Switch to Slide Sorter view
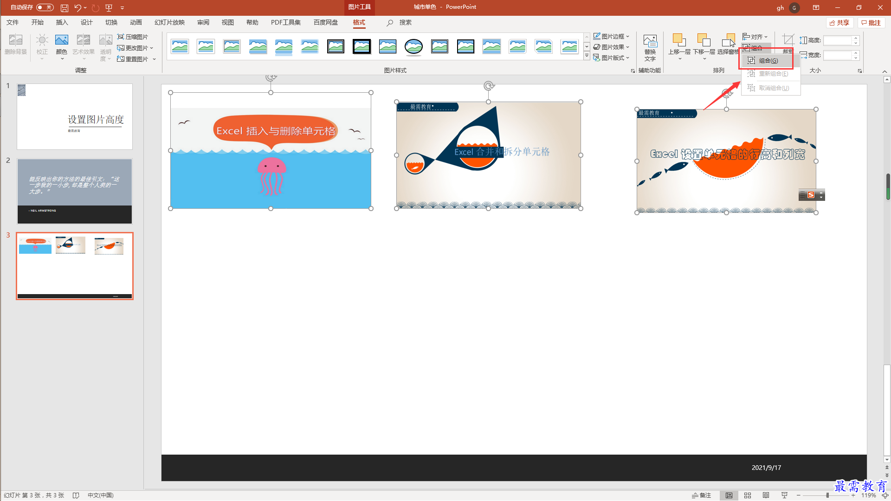The height and width of the screenshot is (501, 891). point(748,495)
